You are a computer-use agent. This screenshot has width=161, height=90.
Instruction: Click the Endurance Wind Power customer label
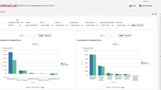coord(118,78)
